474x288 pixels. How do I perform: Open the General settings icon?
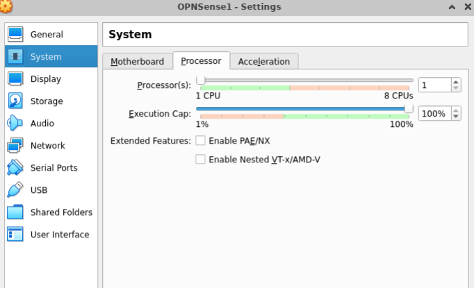click(x=15, y=35)
